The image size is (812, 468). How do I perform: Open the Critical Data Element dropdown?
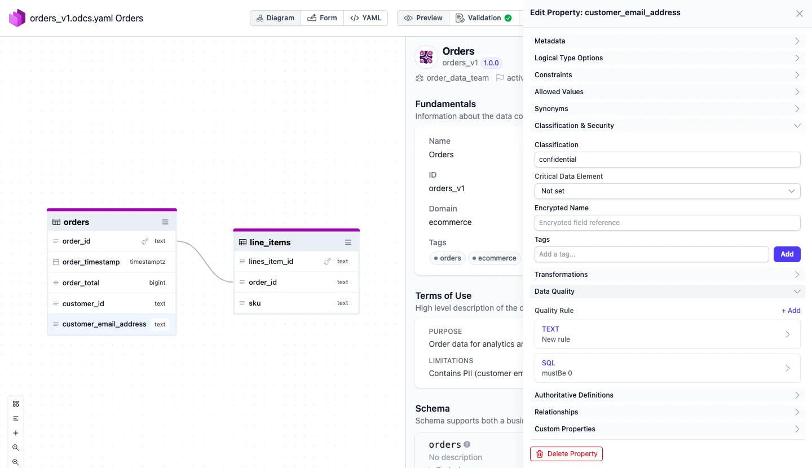coord(668,191)
